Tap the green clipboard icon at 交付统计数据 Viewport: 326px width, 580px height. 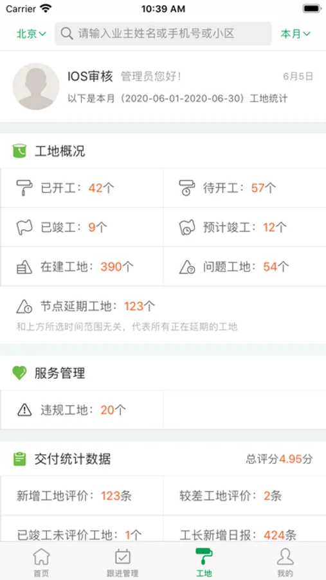click(19, 459)
